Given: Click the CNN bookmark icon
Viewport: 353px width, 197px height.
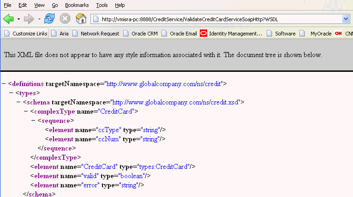Looking at the screenshot, I should point(338,33).
